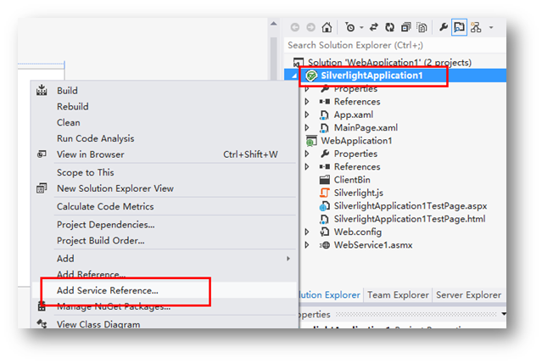Click the Solution node icon
This screenshot has height=364, width=542.
click(299, 63)
